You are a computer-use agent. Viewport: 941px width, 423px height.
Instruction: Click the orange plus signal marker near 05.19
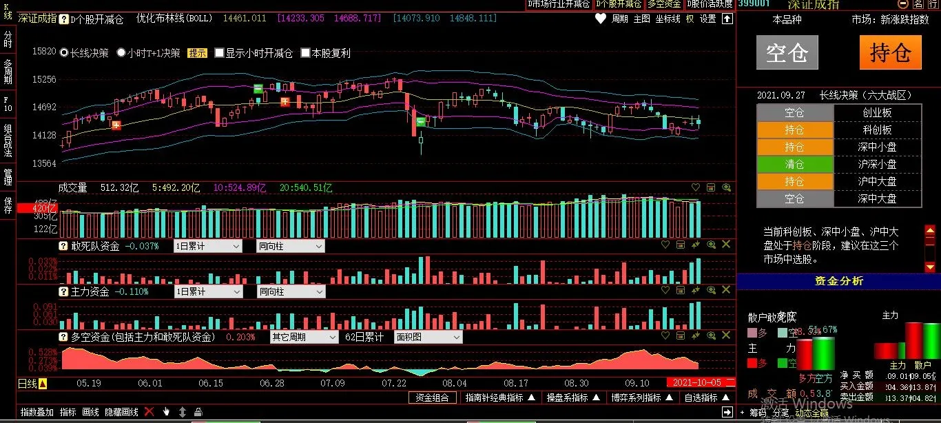point(116,125)
